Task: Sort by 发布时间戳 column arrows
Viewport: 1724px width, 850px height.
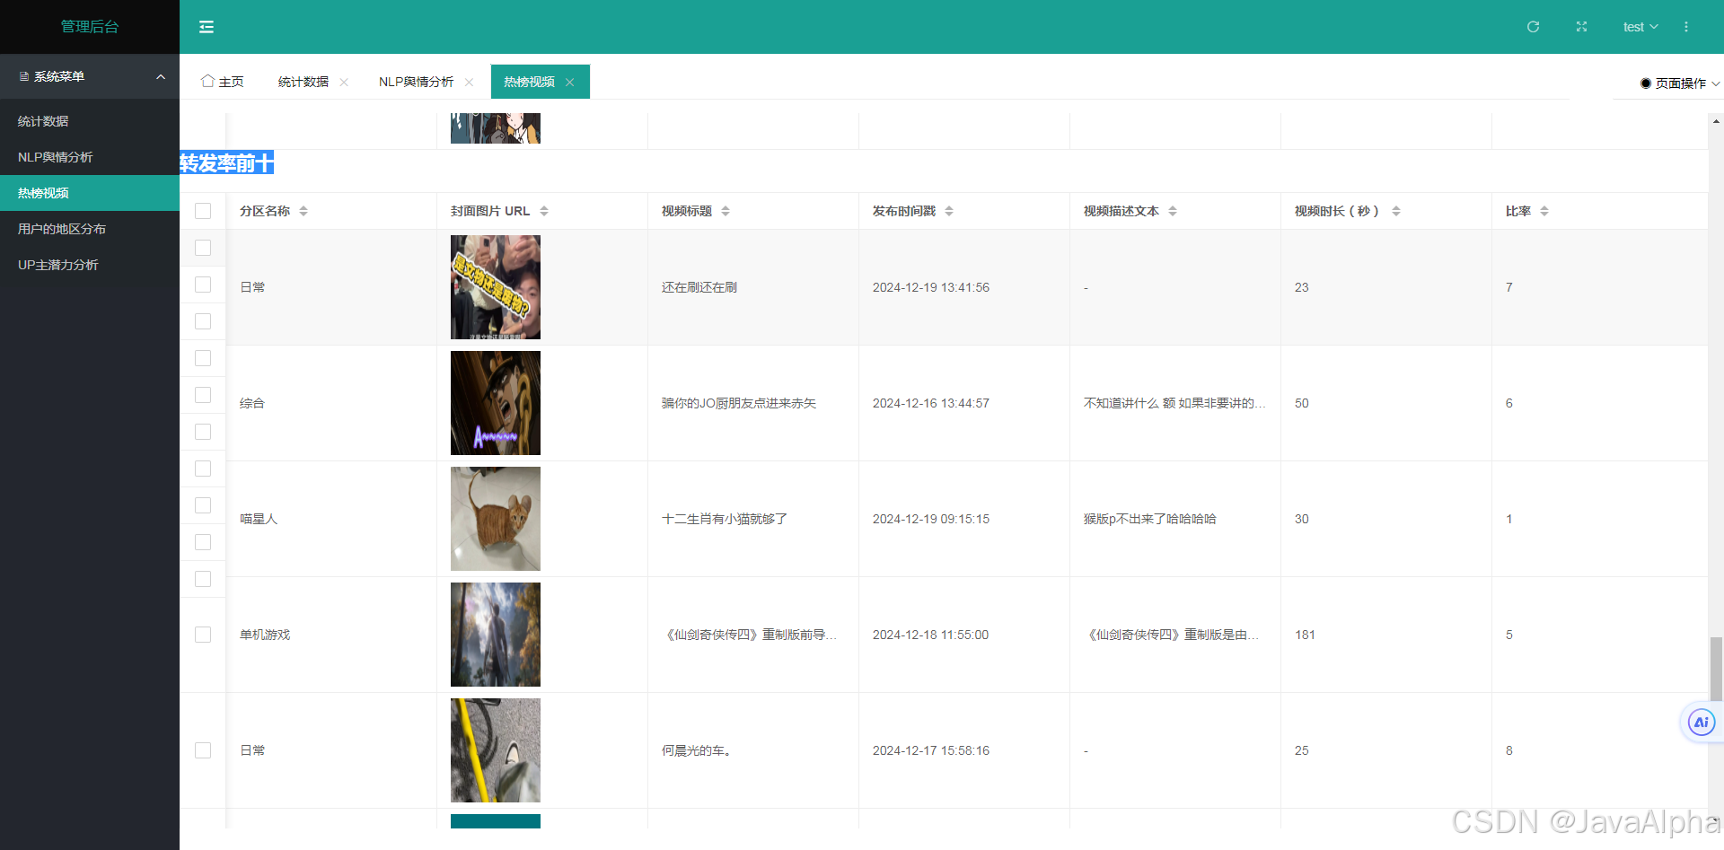Action: click(x=949, y=211)
